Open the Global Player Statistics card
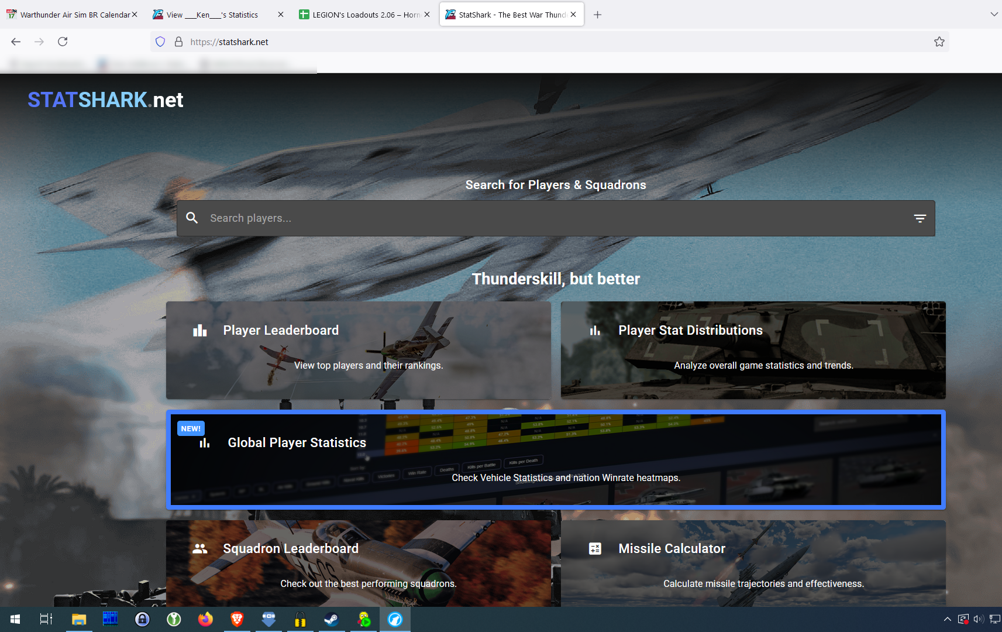The height and width of the screenshot is (632, 1002). click(556, 459)
